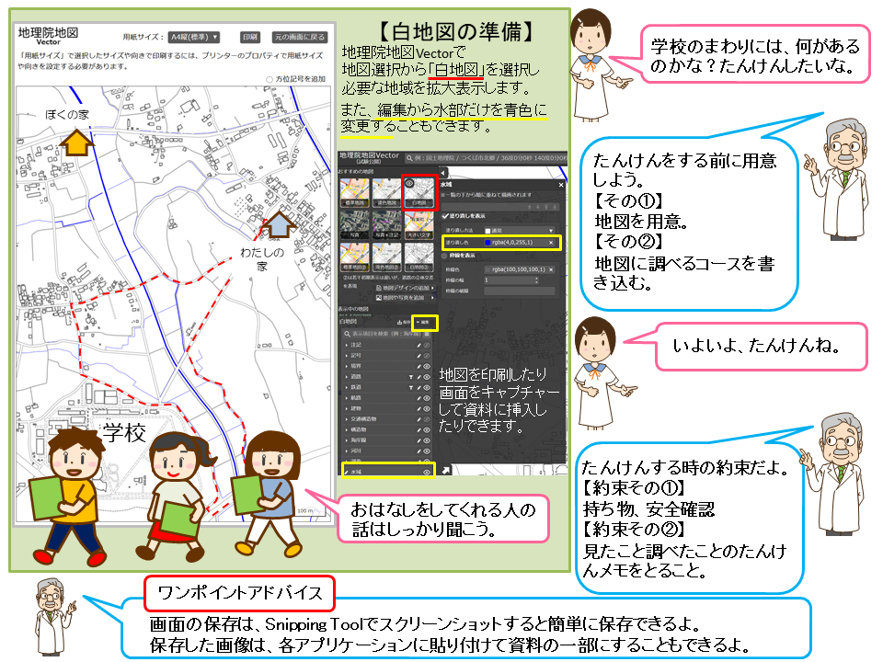Select the 写真+注記 map thumbnail
883x662 pixels.
tap(387, 224)
